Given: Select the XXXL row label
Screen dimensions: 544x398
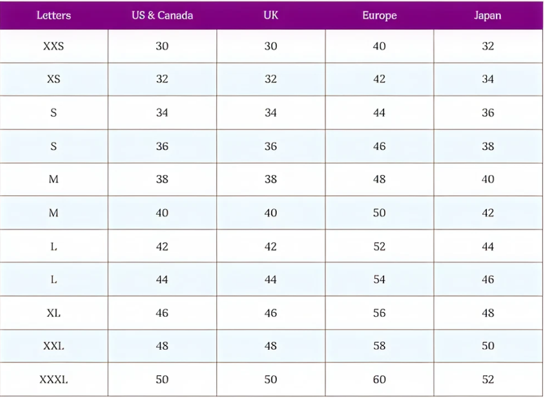Looking at the screenshot, I should click(53, 380).
